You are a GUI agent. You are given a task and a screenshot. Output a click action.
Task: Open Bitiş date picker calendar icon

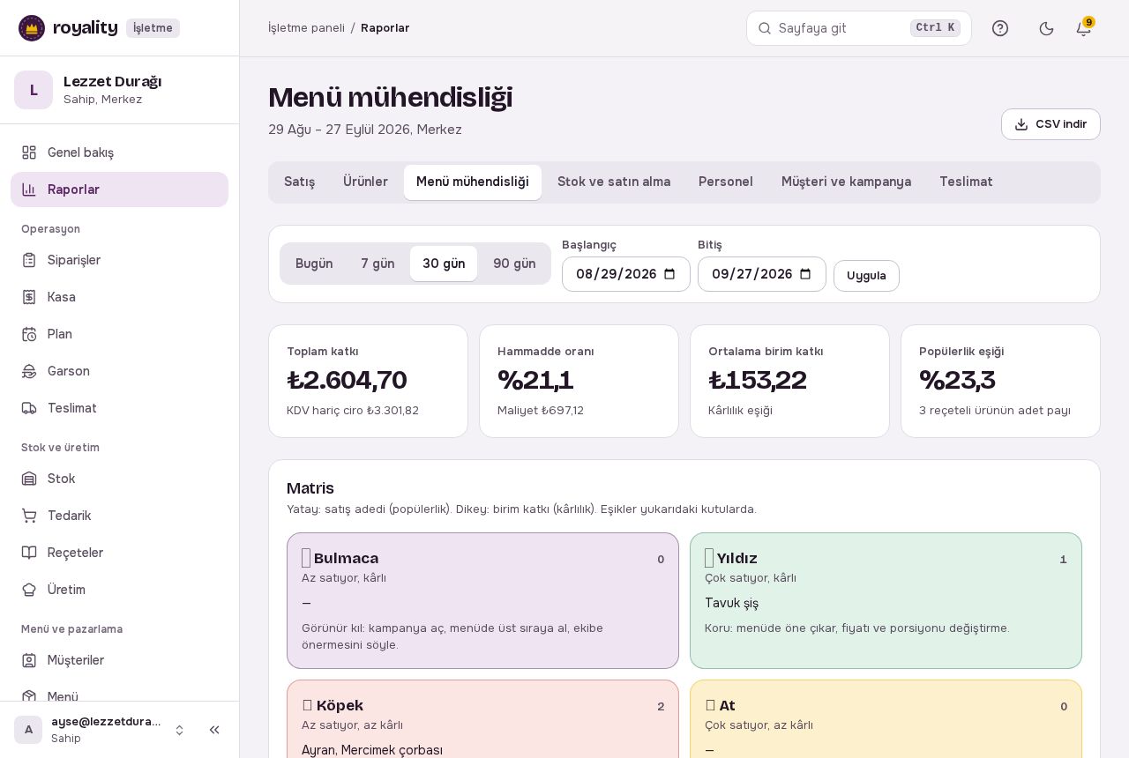pos(805,274)
